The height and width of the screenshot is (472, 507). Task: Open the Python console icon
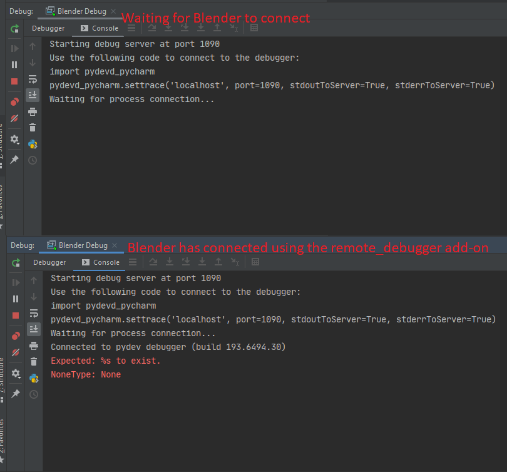(x=33, y=143)
